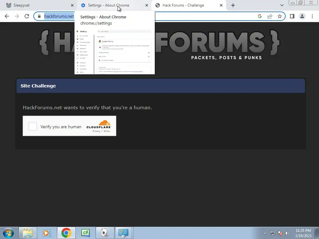
Task: Show hidden system tray icons
Action: (x=265, y=233)
